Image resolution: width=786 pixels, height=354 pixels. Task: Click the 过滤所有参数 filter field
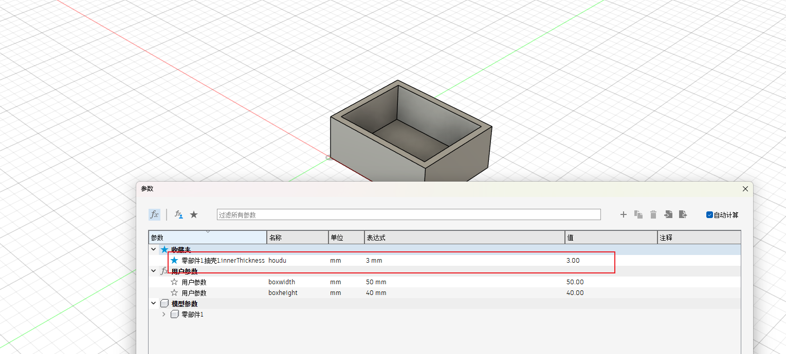coord(409,214)
